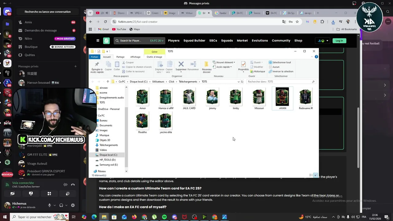This screenshot has width=393, height=221.
Task: Click Épingler à Accès rapide pin icon
Action: coord(97,67)
